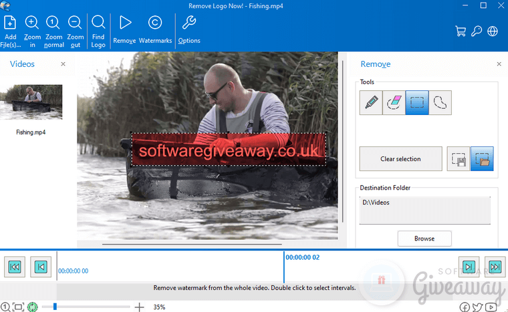Viewport: 508px width, 312px height.
Task: Click the Fishing.mp4 file name
Action: [x=31, y=132]
